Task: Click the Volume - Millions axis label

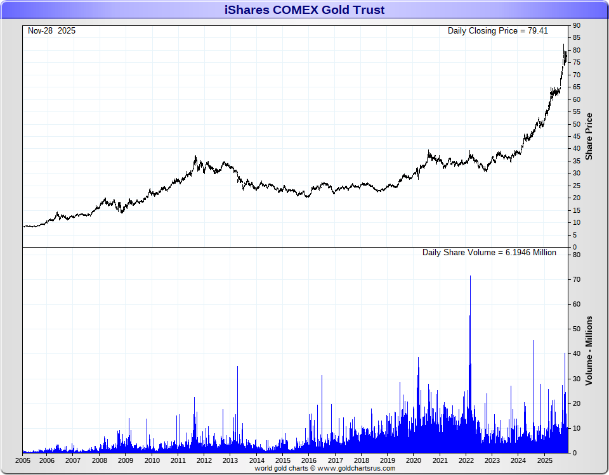Action: (x=589, y=350)
